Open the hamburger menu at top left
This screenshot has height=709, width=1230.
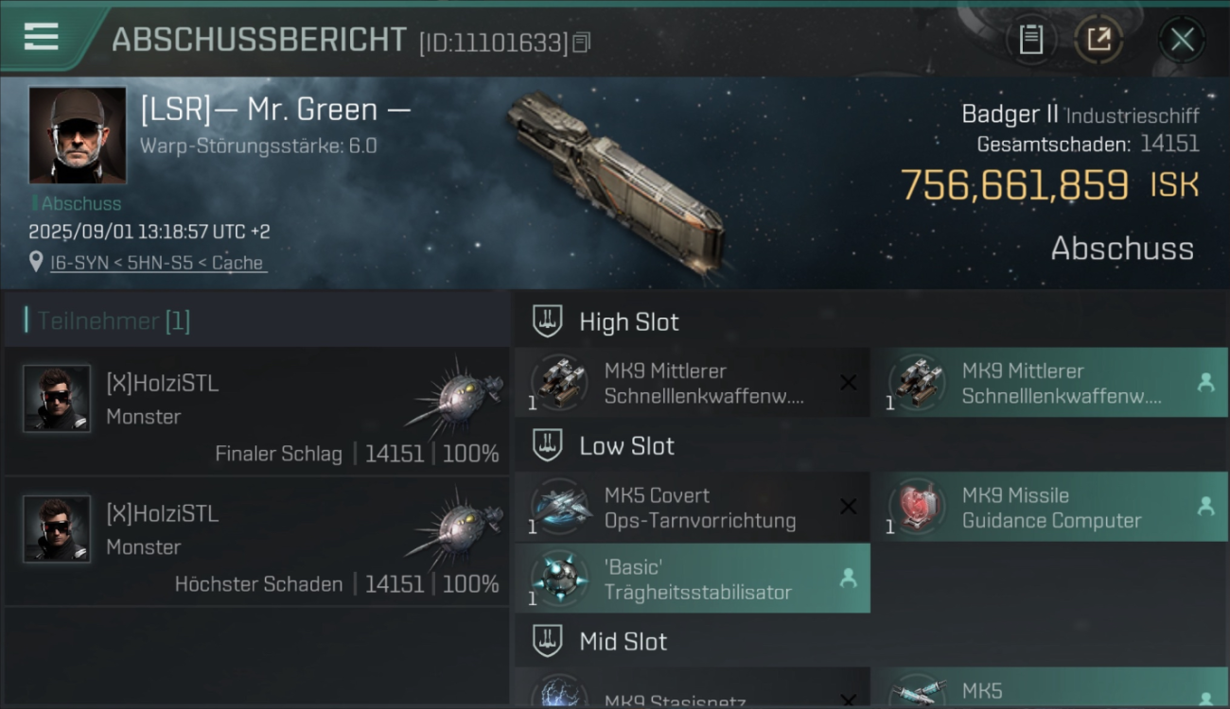[x=41, y=37]
